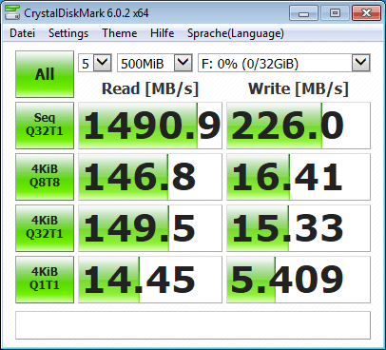The width and height of the screenshot is (386, 350).
Task: Click the 4KiB Q32T1 read result 149.5
Action: (x=150, y=228)
